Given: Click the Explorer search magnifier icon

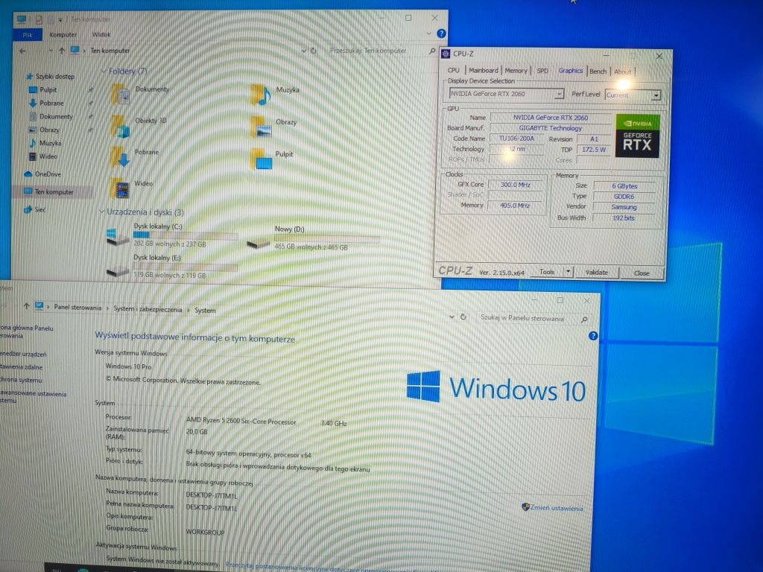Looking at the screenshot, I should coord(431,51).
